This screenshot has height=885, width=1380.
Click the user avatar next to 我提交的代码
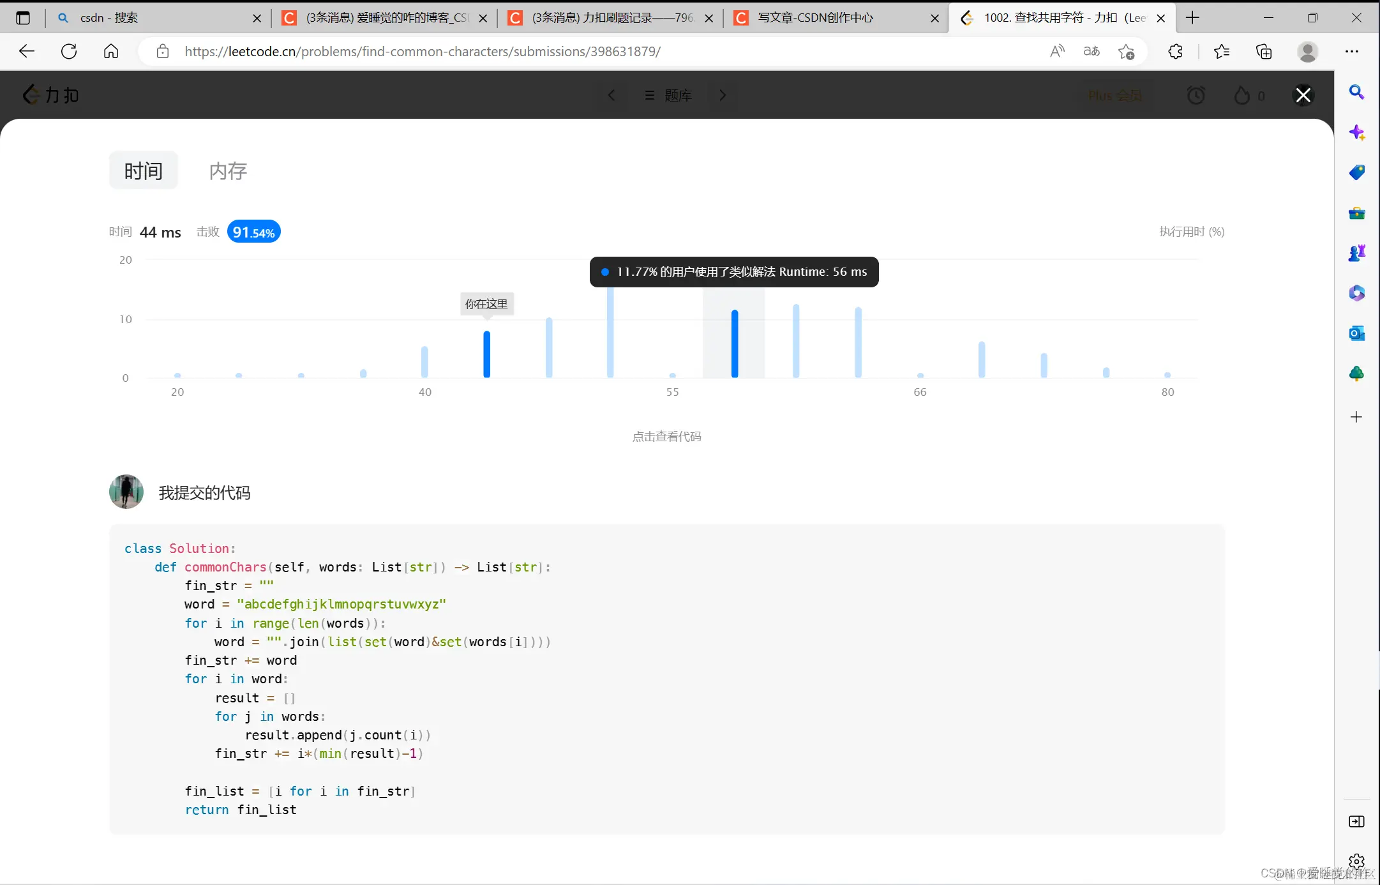pos(126,492)
